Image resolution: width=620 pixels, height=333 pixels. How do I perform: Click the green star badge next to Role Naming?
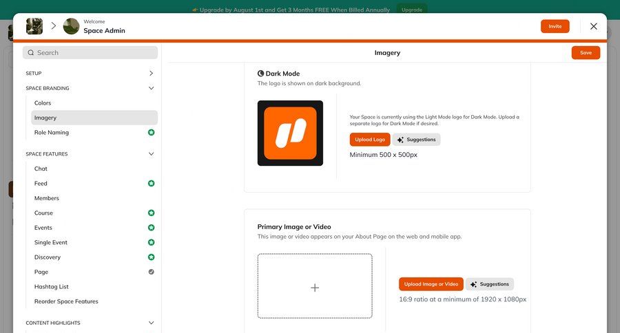(151, 132)
